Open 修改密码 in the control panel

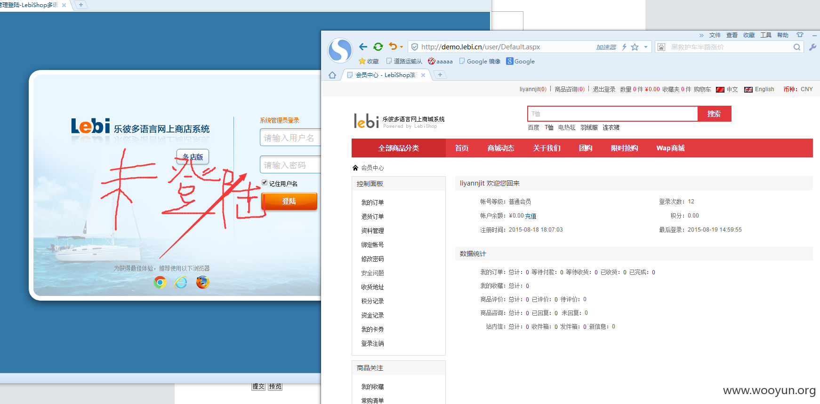point(372,259)
